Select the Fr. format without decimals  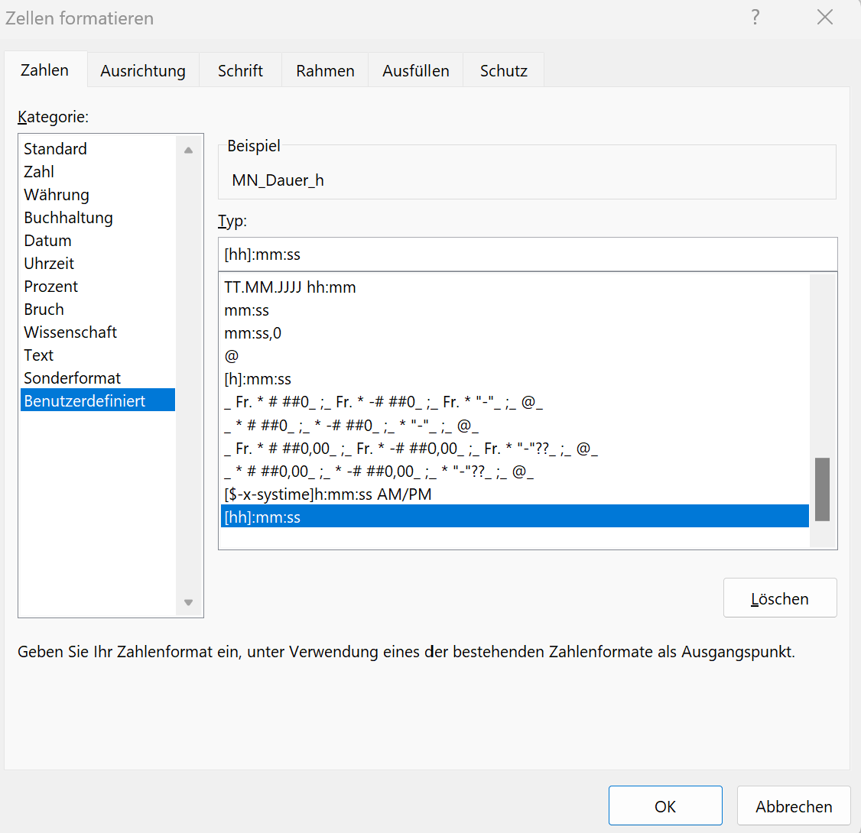point(515,402)
